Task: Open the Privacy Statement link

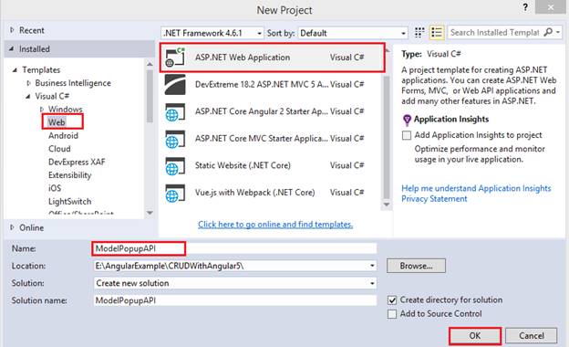Action: pos(434,199)
